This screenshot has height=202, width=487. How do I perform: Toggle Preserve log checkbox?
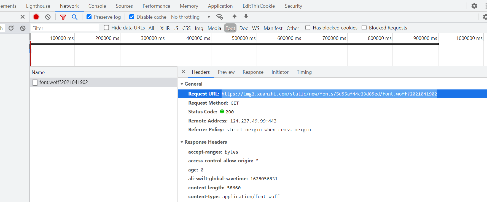click(89, 17)
